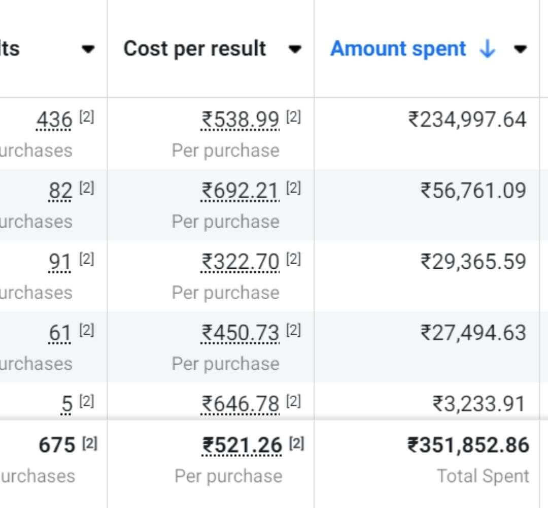Select the ₹29,365.59 amount spent cell
This screenshot has width=548, height=508.
(473, 262)
